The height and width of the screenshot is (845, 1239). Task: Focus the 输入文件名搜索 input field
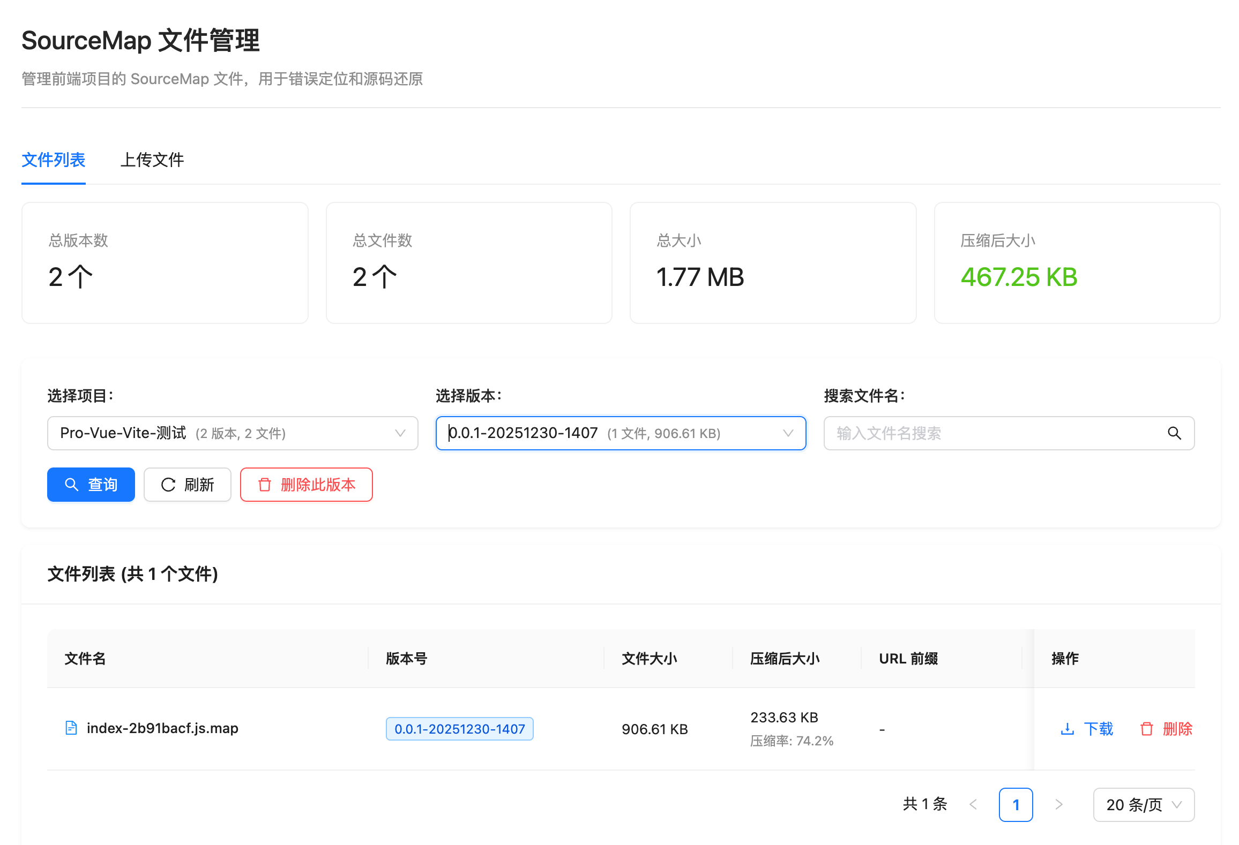[991, 433]
